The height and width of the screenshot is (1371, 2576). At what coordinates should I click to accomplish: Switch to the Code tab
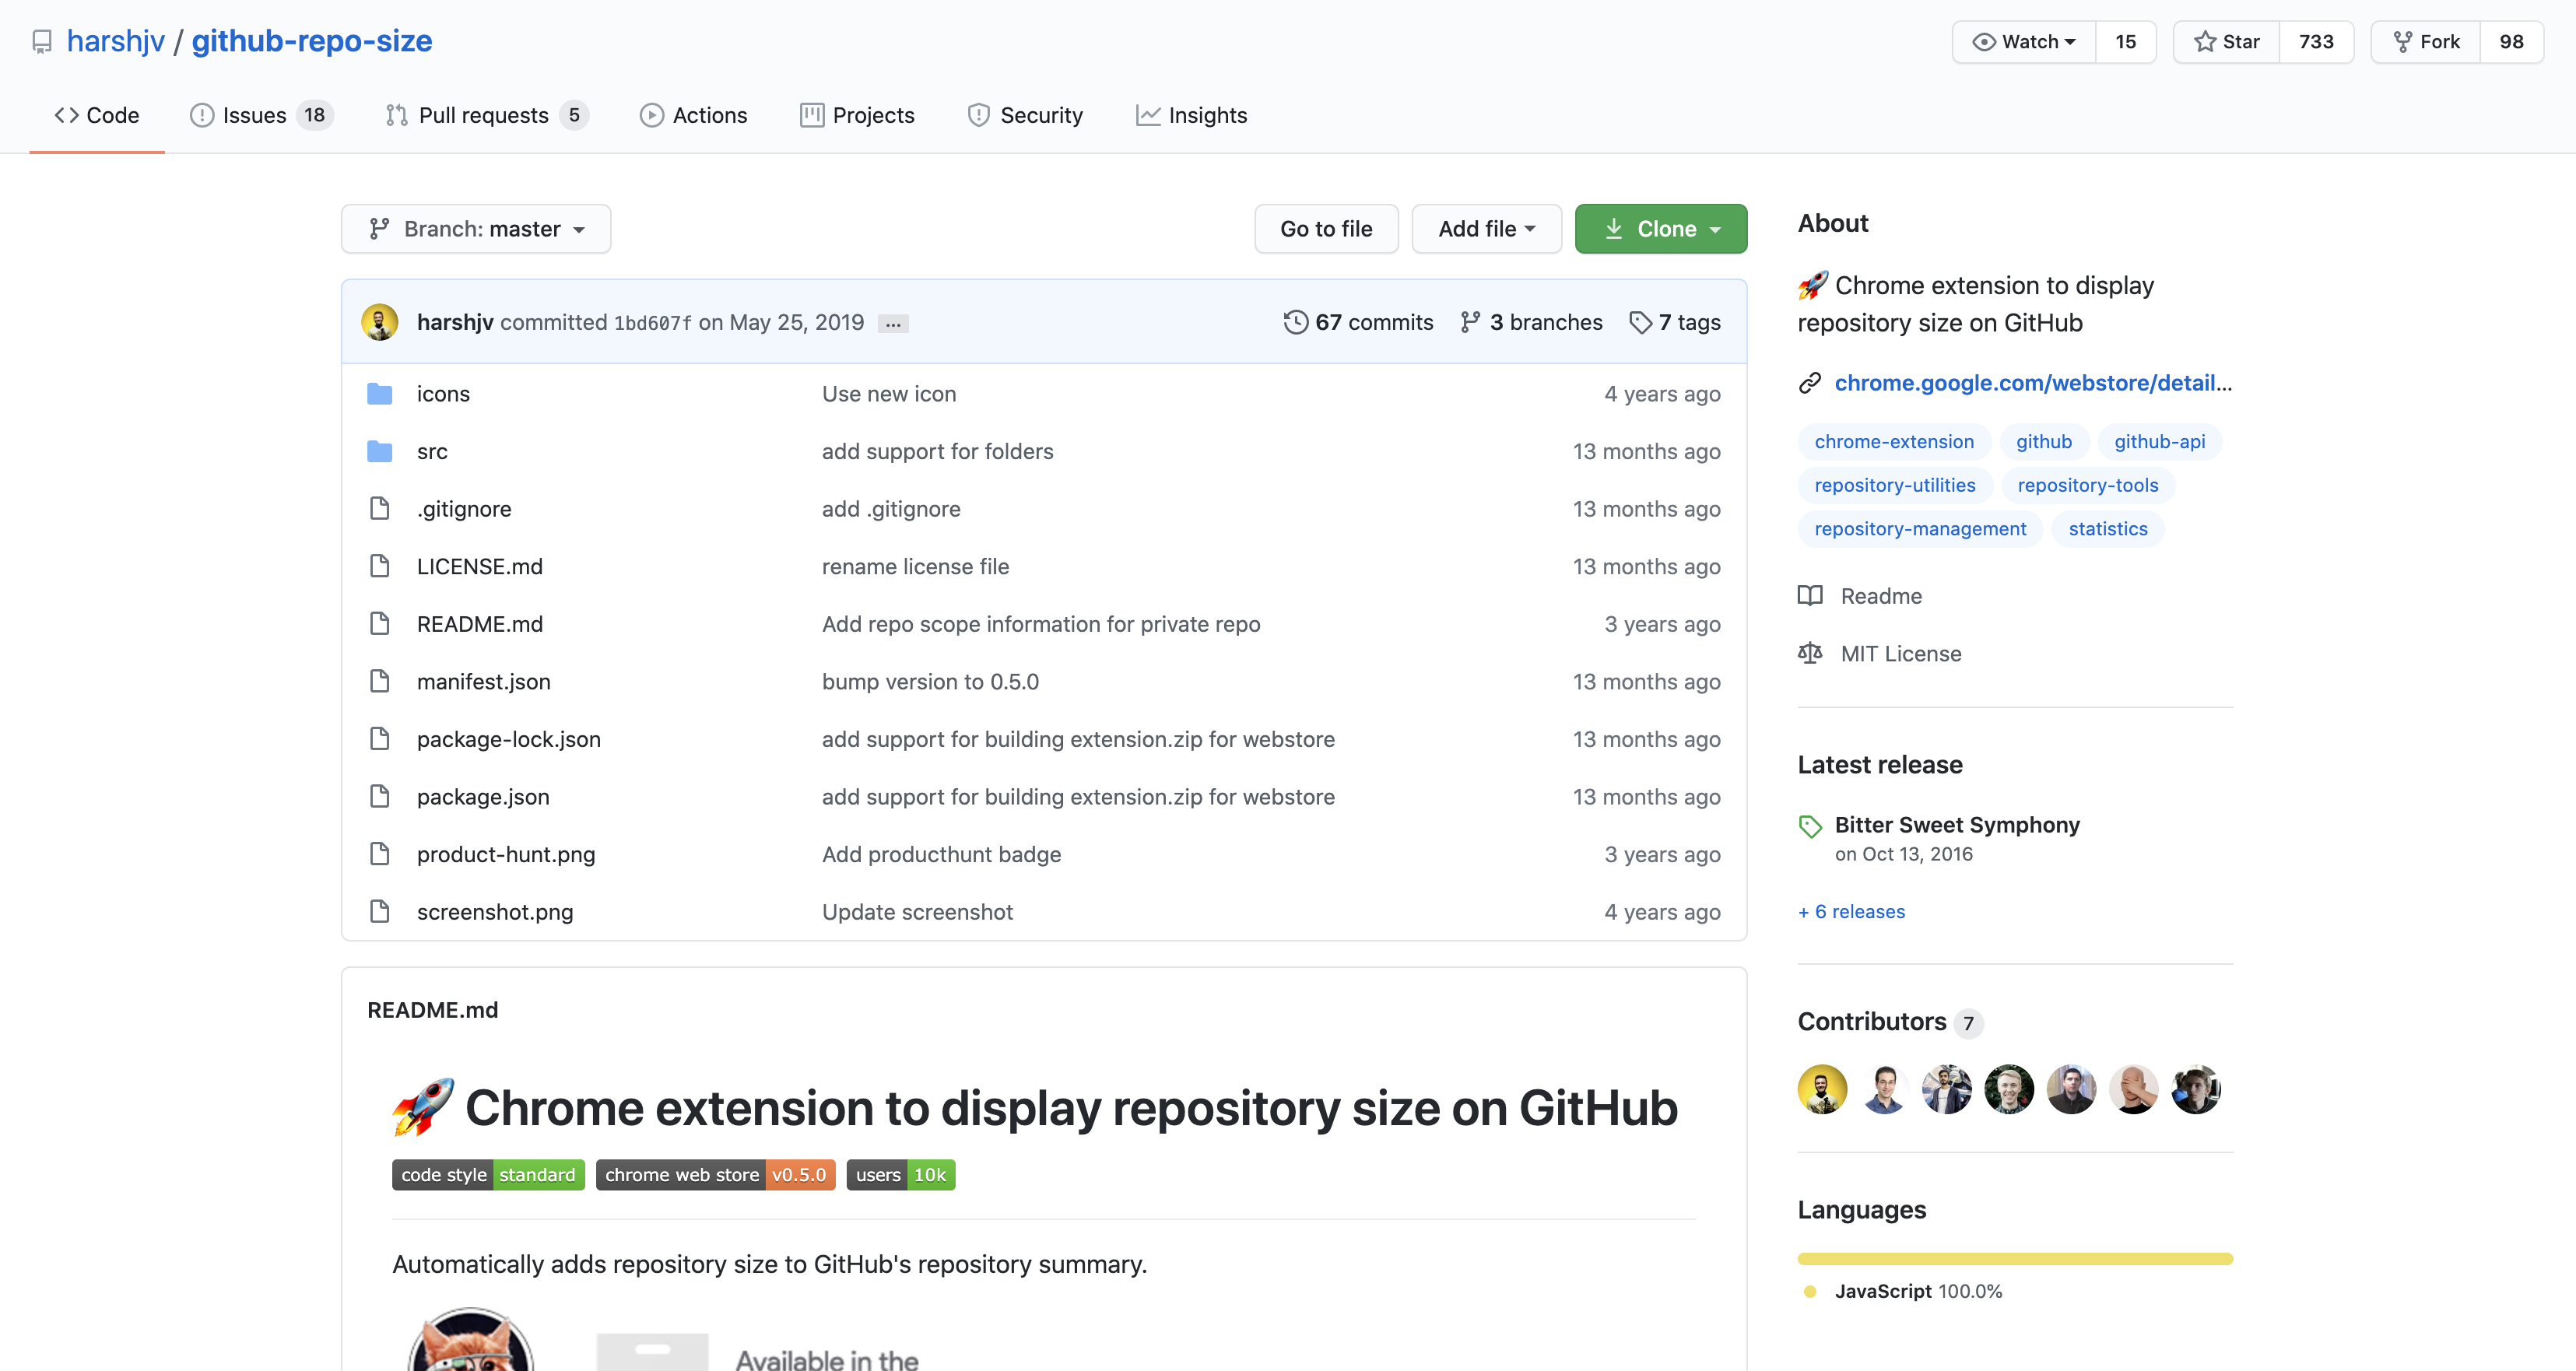click(x=97, y=116)
